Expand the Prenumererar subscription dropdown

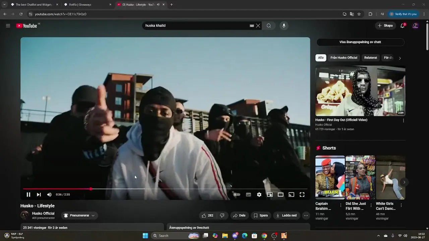79,216
